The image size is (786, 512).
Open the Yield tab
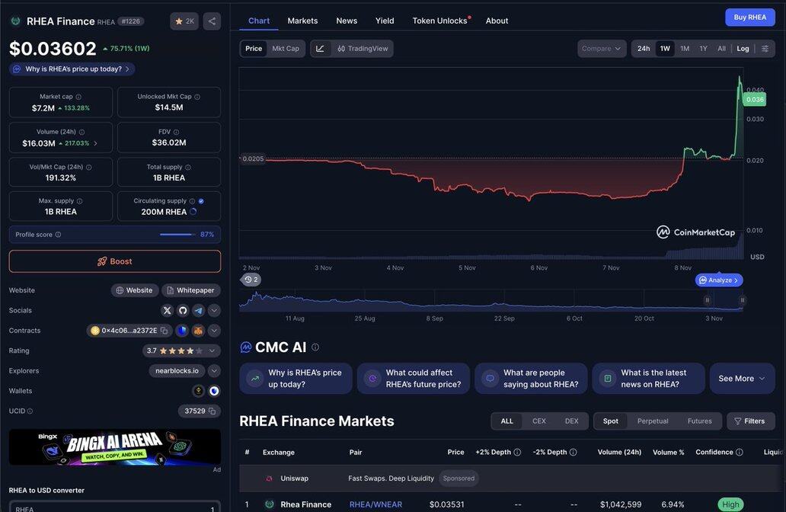(x=385, y=21)
